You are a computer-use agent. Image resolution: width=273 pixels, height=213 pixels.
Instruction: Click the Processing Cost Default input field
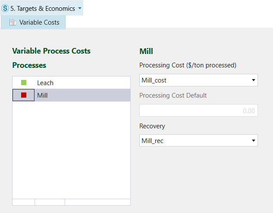coord(198,111)
